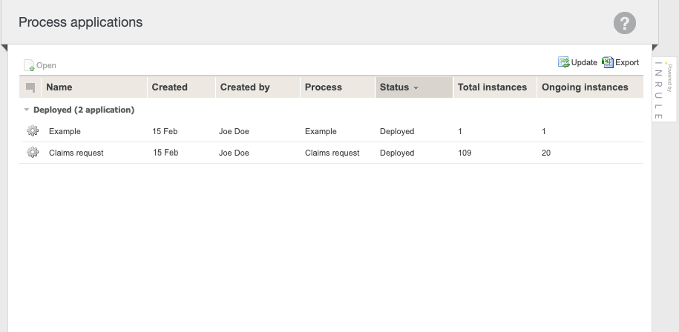The height and width of the screenshot is (332, 679).
Task: Select the Example application row name
Action: (65, 131)
